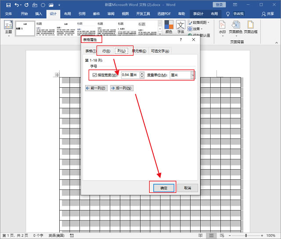The image size is (281, 239).
Task: Click the Undo arrow icon
Action: pyautogui.click(x=17, y=5)
